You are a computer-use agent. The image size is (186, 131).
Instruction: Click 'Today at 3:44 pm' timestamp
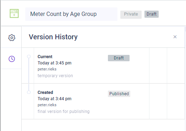[54, 99]
